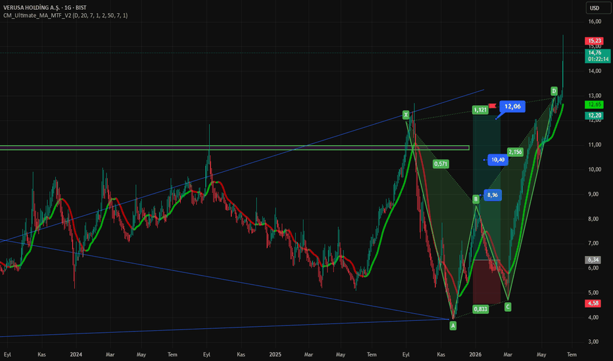The width and height of the screenshot is (613, 361).
Task: Select the X point label of the pattern
Action: 406,115
